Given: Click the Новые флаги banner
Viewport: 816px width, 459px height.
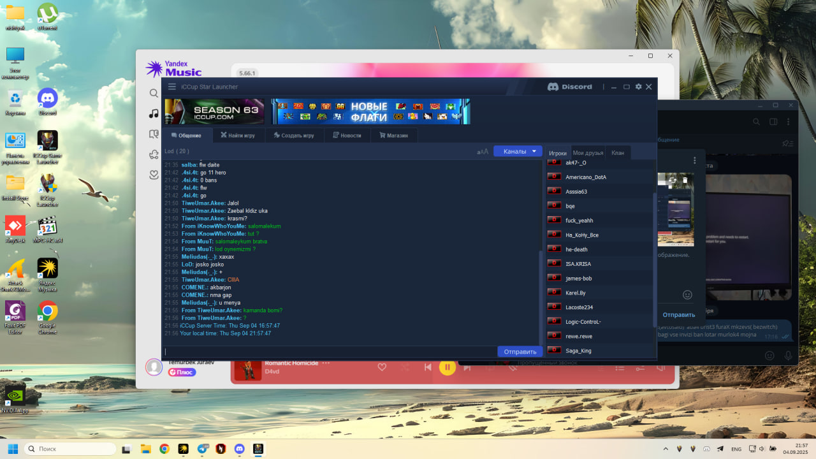Looking at the screenshot, I should point(370,112).
